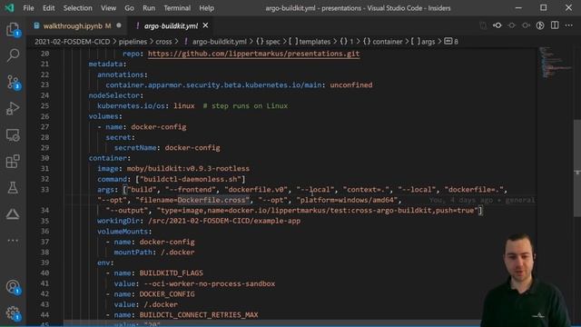Click breadcrumb templates symbol
The width and height of the screenshot is (581, 327).
310,42
